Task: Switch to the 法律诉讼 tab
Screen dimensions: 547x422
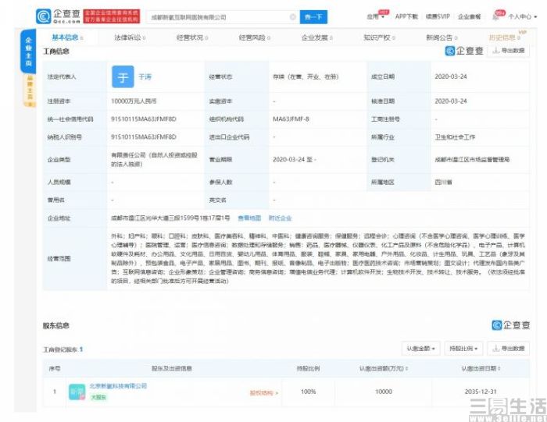Action: coord(130,37)
